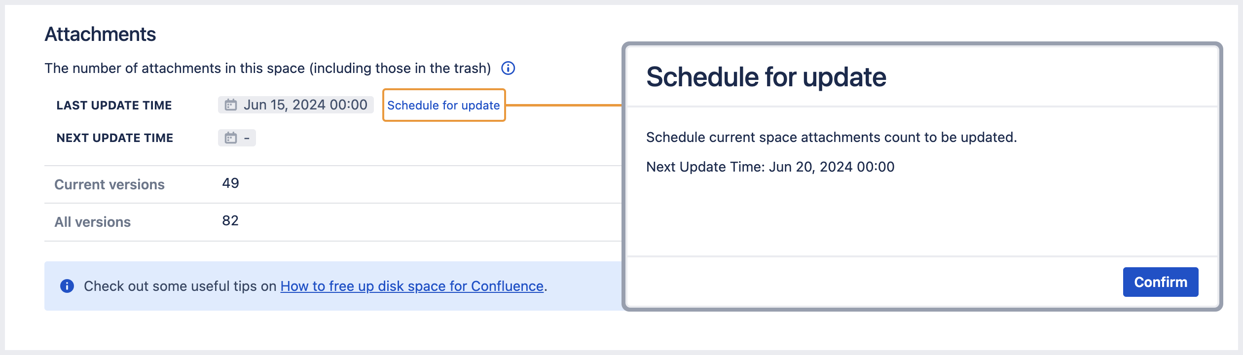Click the attachments description text including trash note
1243x355 pixels.
(267, 68)
